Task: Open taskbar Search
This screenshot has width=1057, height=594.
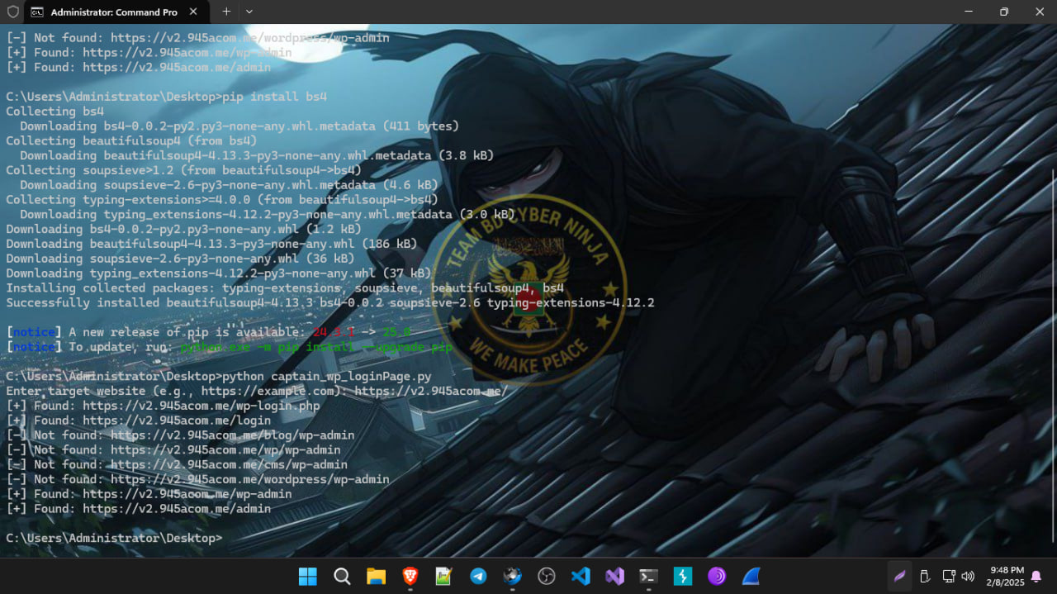Action: tap(342, 576)
